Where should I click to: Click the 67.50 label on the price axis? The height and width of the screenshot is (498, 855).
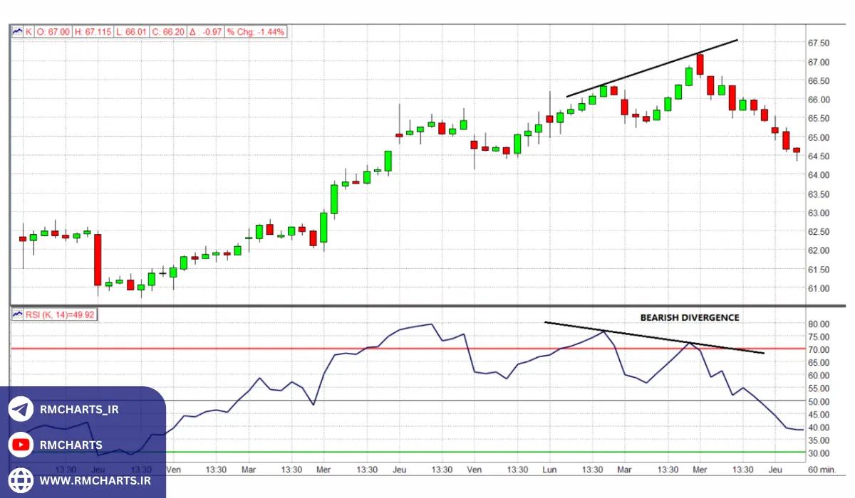click(818, 43)
